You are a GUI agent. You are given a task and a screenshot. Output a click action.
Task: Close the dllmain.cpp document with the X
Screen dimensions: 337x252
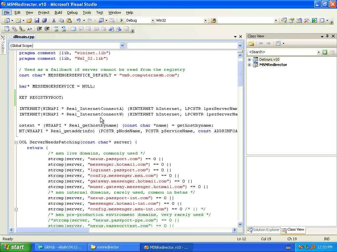click(x=241, y=37)
